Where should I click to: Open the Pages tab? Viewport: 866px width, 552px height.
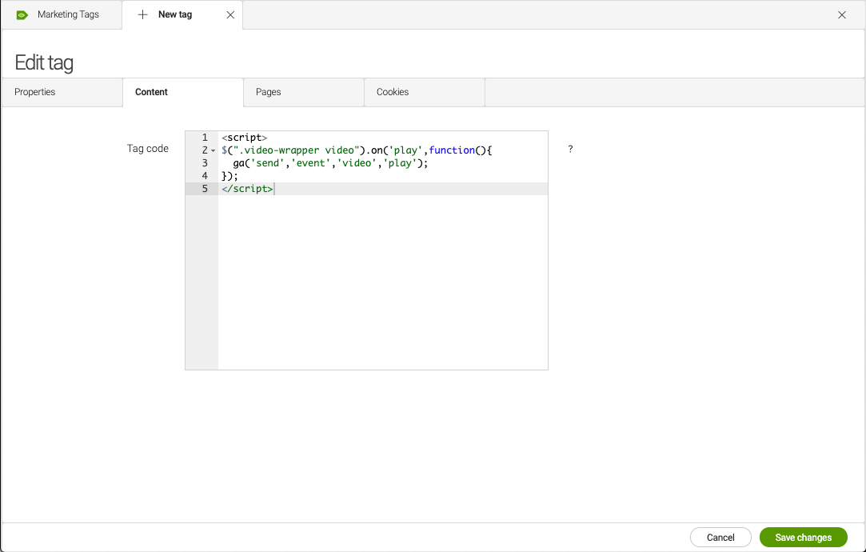(x=269, y=92)
